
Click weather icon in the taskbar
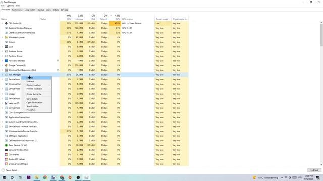coord(254,177)
